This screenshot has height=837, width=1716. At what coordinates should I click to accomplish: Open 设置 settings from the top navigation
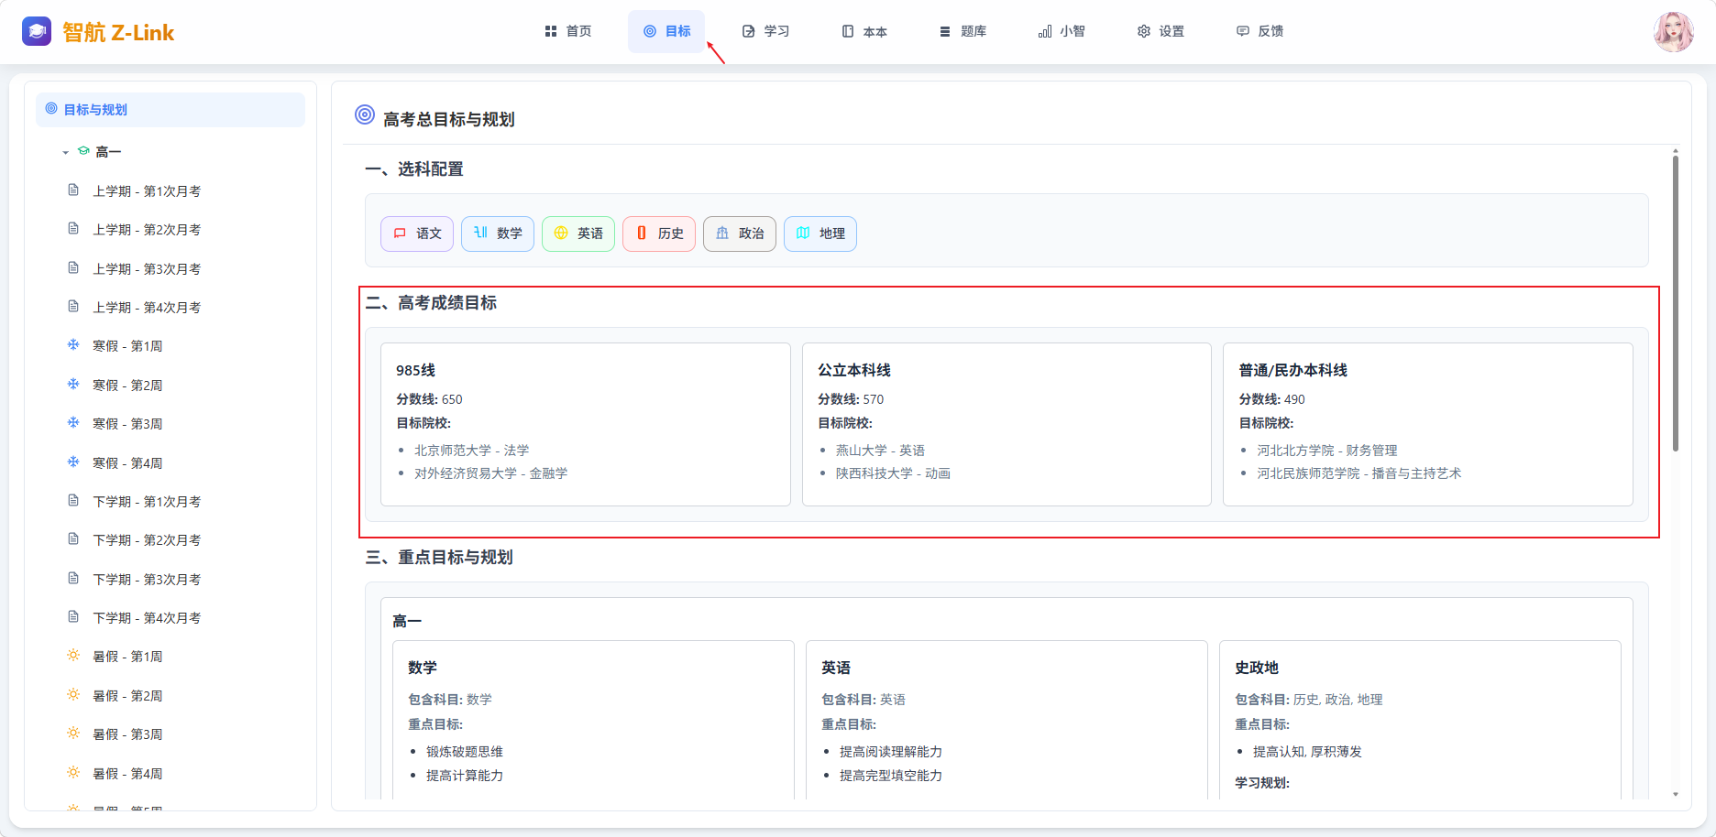(x=1160, y=31)
